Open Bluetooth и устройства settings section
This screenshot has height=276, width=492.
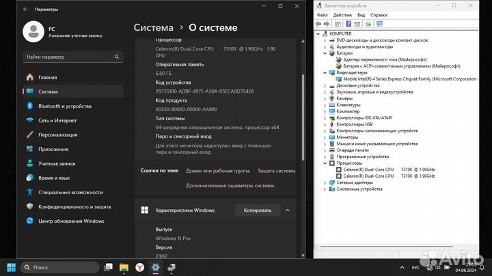coord(65,106)
